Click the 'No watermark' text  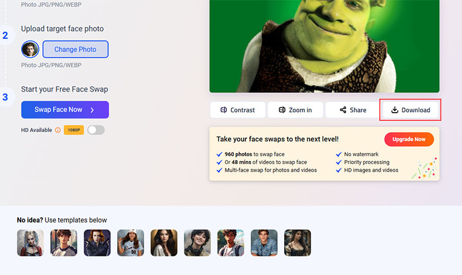[x=362, y=154]
